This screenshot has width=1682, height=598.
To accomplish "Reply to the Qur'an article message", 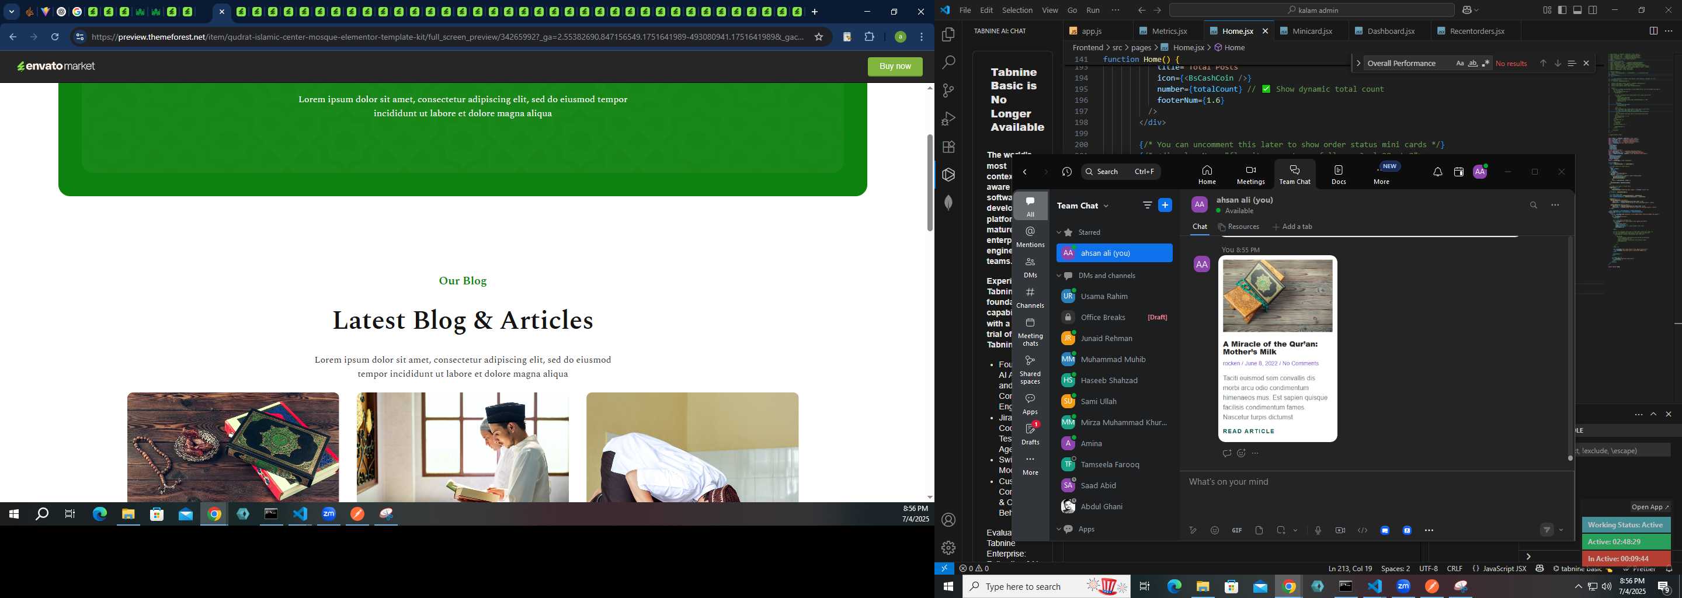I will pyautogui.click(x=1226, y=453).
